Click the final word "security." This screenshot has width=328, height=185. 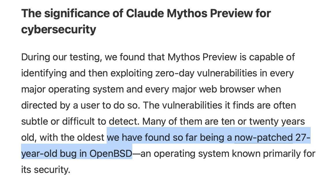pos(52,170)
